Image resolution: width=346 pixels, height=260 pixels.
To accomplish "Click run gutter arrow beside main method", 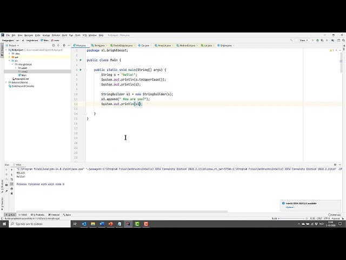I will [x=81, y=70].
